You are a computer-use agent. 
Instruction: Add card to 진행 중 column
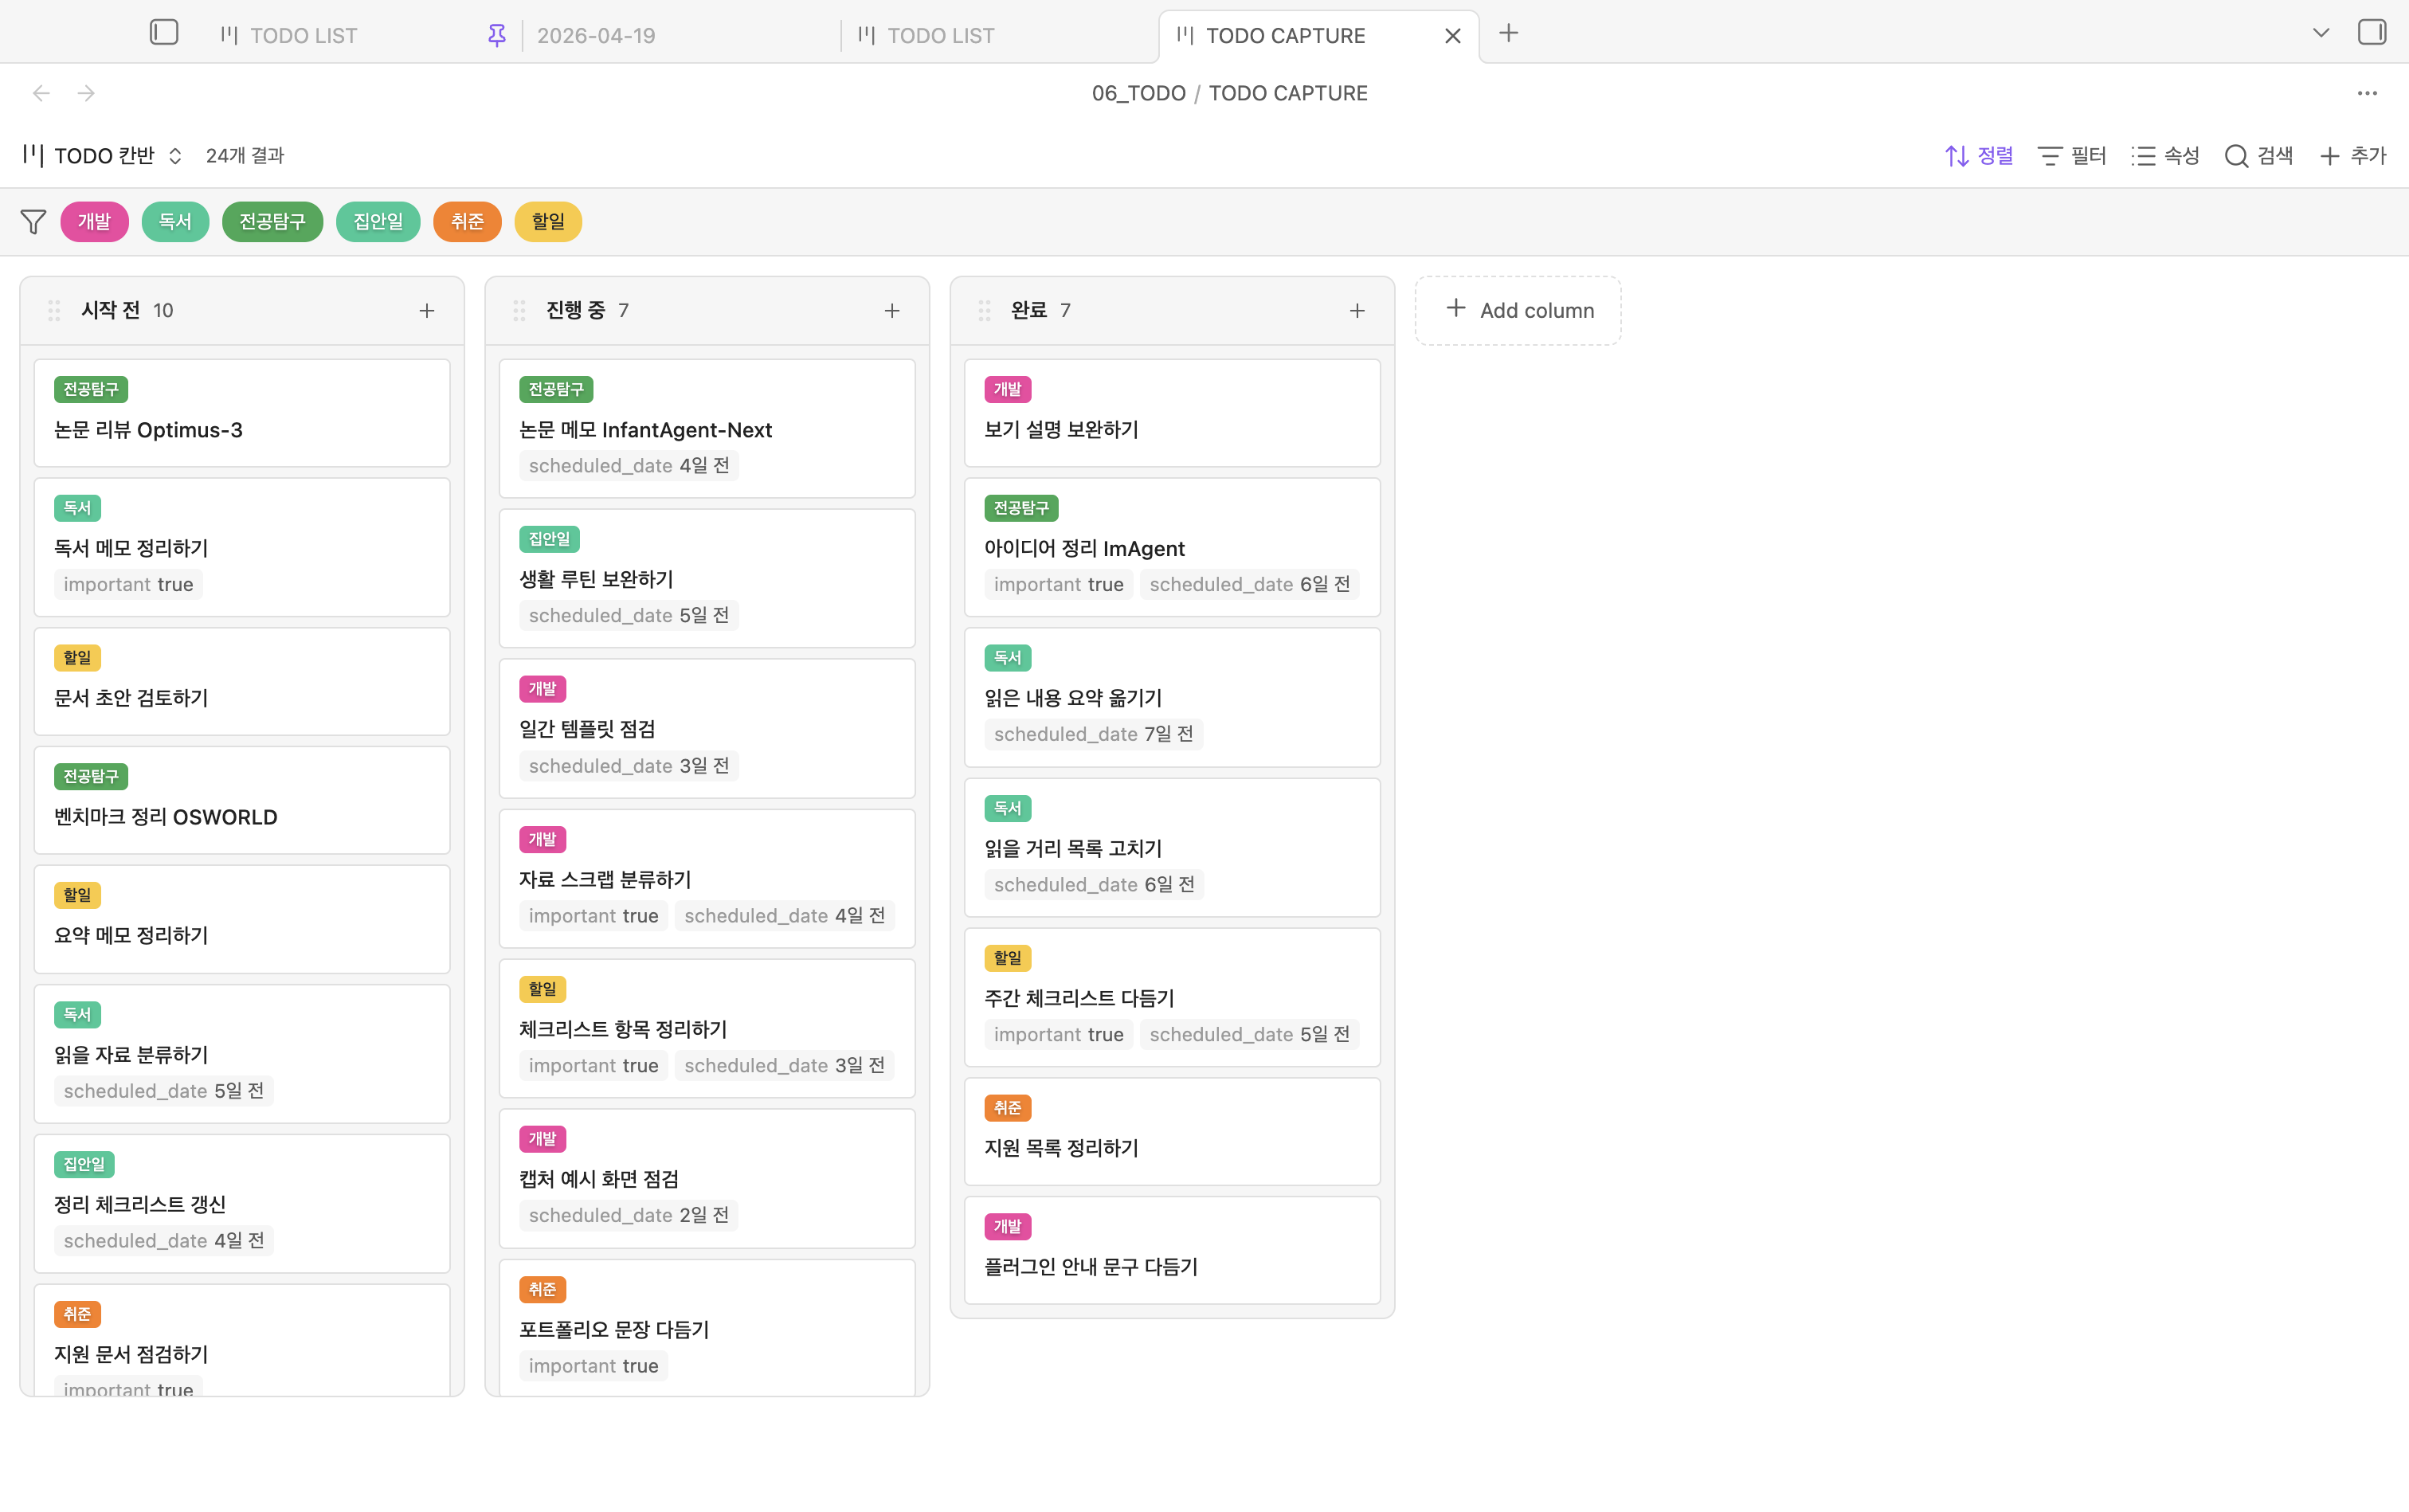tap(891, 311)
